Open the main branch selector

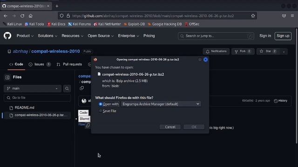(x=33, y=89)
